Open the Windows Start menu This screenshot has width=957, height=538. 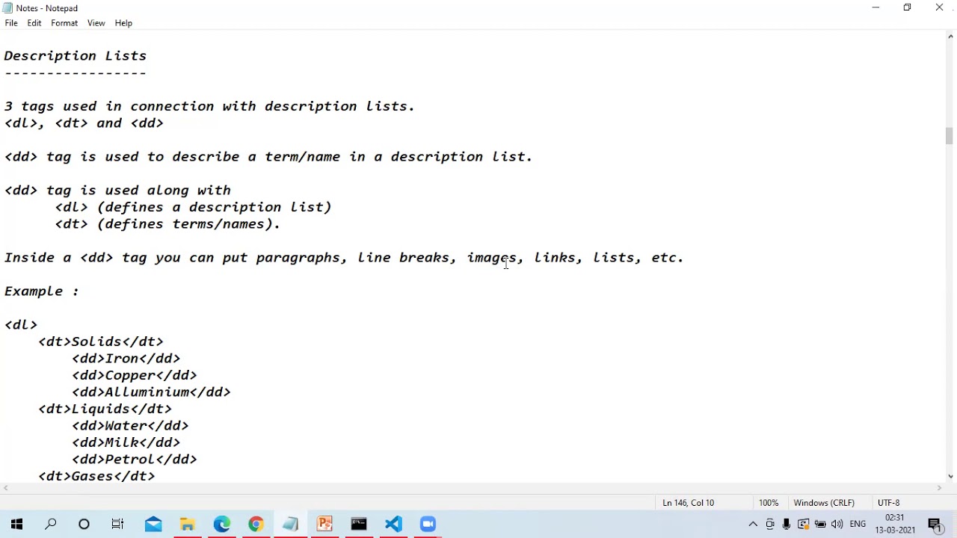point(16,524)
